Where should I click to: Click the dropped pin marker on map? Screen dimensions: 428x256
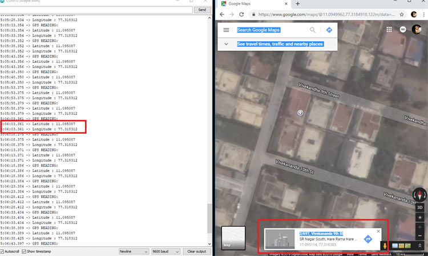point(300,113)
